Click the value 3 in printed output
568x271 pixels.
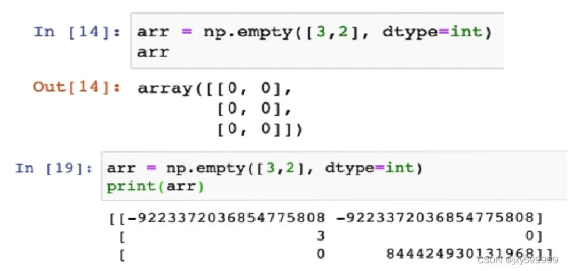320,236
